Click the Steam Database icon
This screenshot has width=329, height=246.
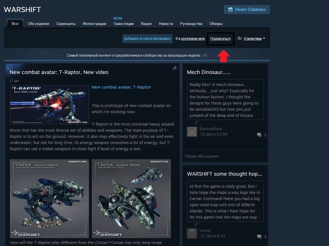point(230,10)
